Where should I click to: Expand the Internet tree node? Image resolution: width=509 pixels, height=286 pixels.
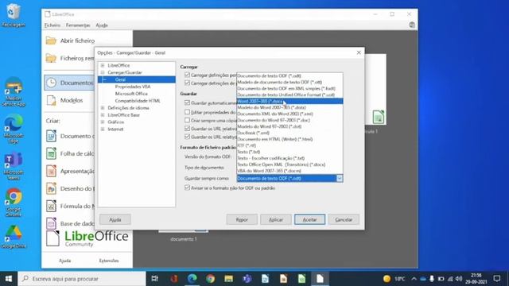click(x=103, y=129)
